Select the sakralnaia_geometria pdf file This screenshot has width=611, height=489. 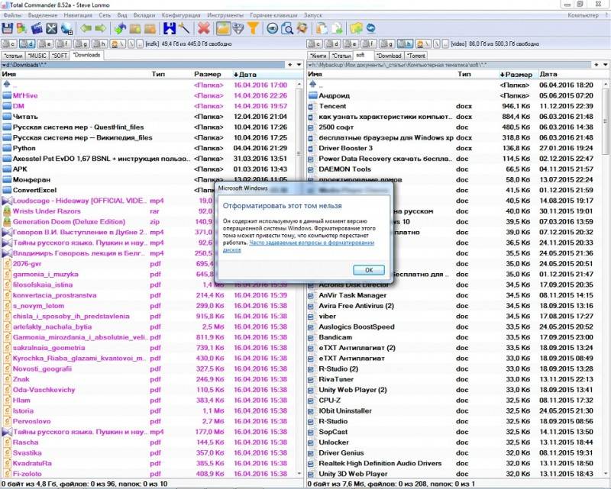tap(148, 348)
